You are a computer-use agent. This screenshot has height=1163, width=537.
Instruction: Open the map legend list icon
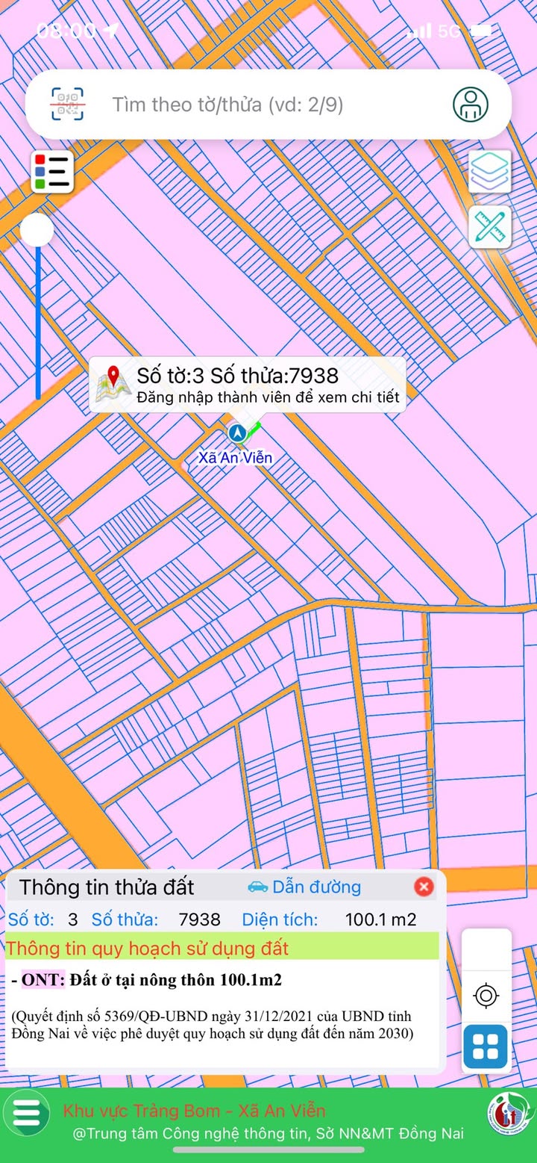point(51,171)
